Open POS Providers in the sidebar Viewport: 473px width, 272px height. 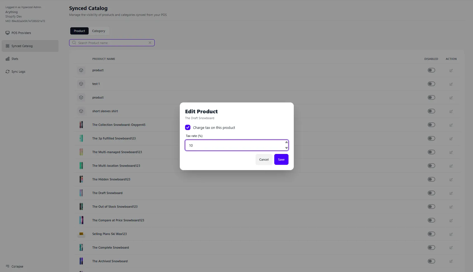tap(30, 33)
